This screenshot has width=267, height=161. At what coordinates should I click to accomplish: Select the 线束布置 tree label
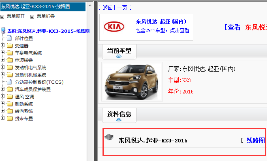click(x=24, y=119)
